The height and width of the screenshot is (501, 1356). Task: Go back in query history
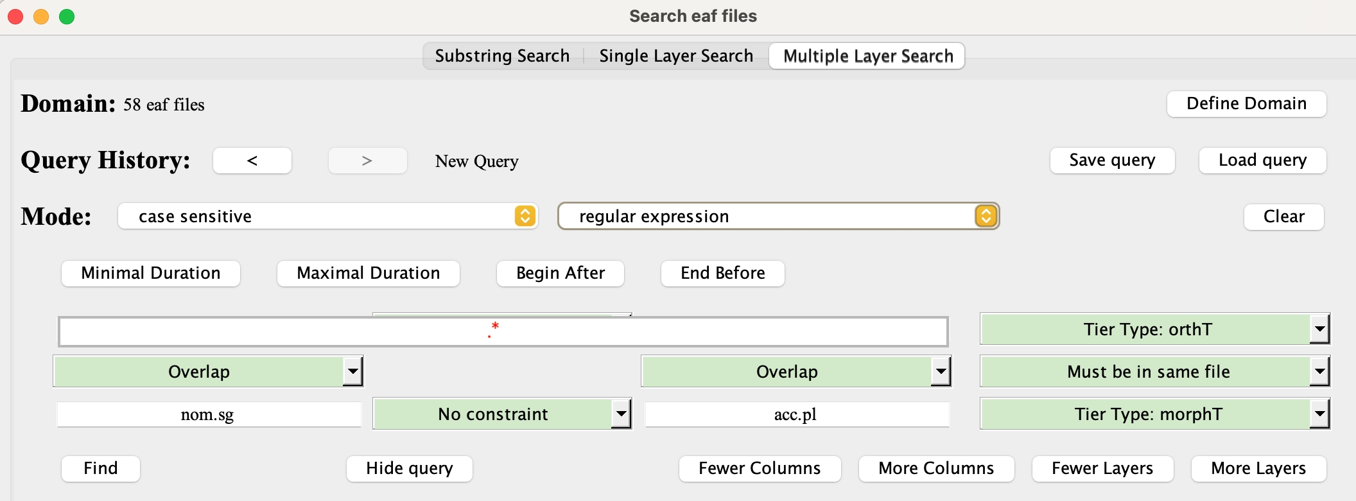[252, 161]
